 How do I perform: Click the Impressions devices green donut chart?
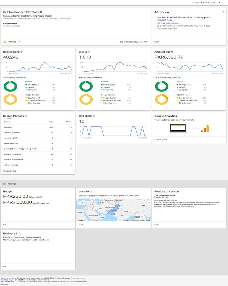pos(10,86)
